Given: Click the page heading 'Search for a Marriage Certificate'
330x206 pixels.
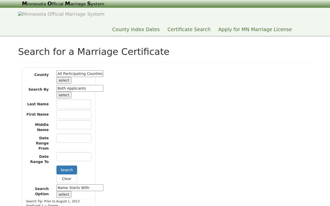Looking at the screenshot, I should point(94,51).
